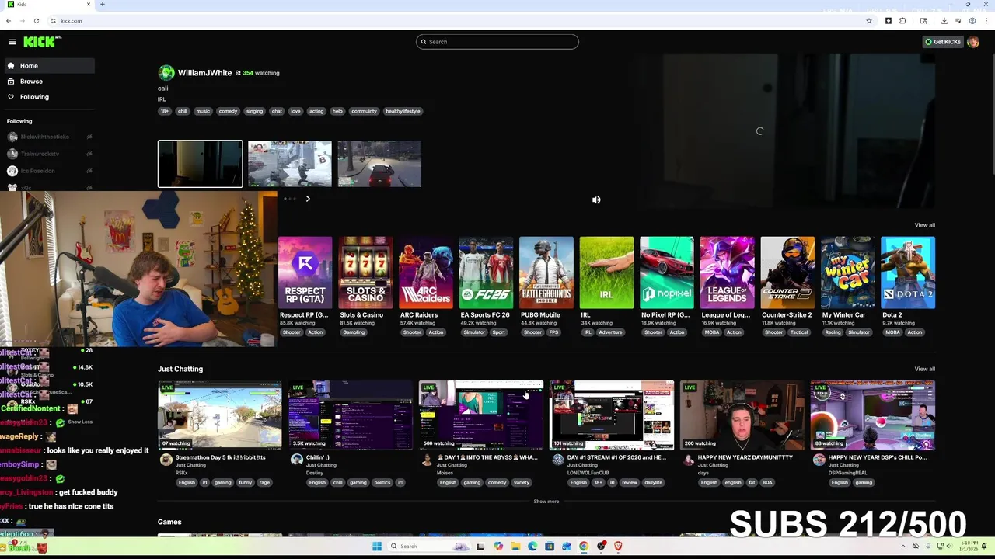Screen dimensions: 995x559
Task: Click the RSKx streamer avatar
Action: (166, 460)
